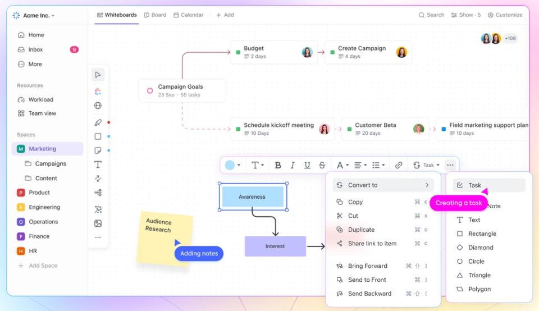Click the globe web embed tool
Viewport: 539px width, 311px height.
pyautogui.click(x=98, y=106)
